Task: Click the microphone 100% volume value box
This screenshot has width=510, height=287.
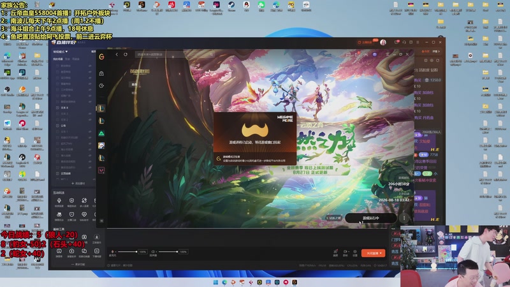Action: pos(142,252)
